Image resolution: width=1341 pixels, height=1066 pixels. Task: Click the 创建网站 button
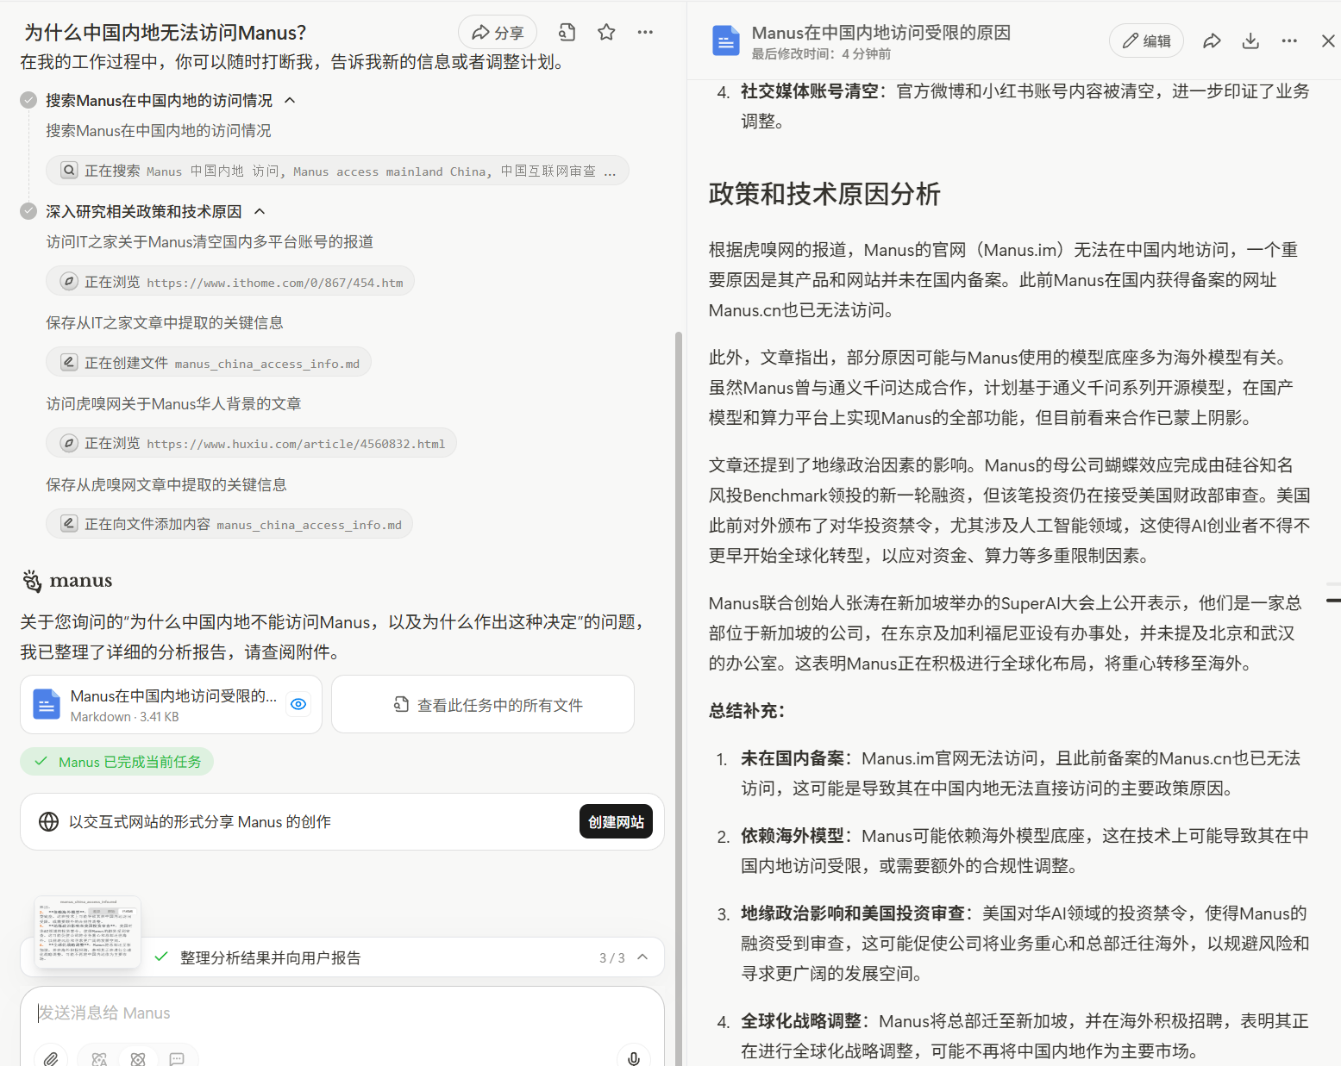[x=616, y=822]
